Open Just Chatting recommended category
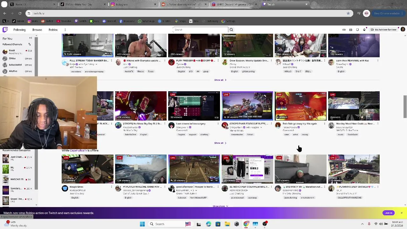407x229 pixels. 17,158
